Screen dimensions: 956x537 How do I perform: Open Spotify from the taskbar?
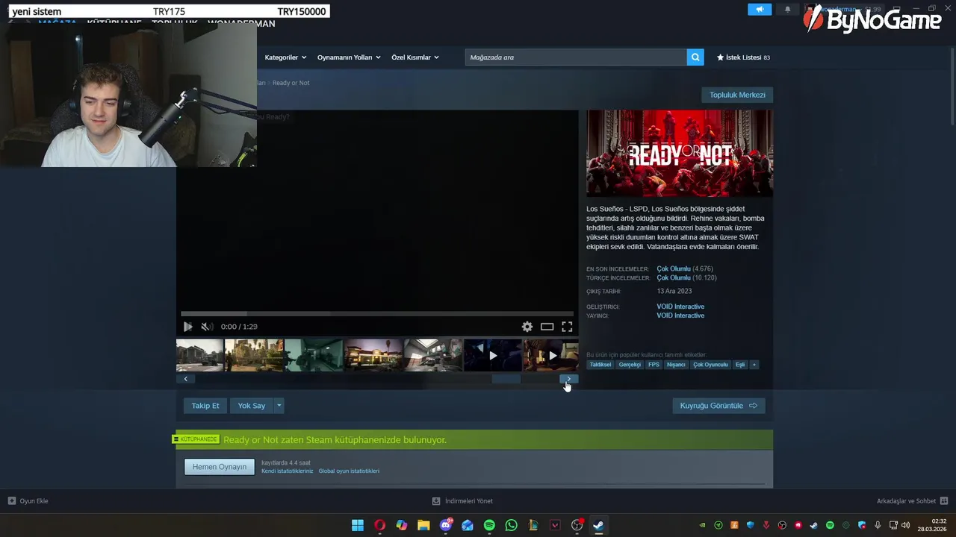coord(489,525)
